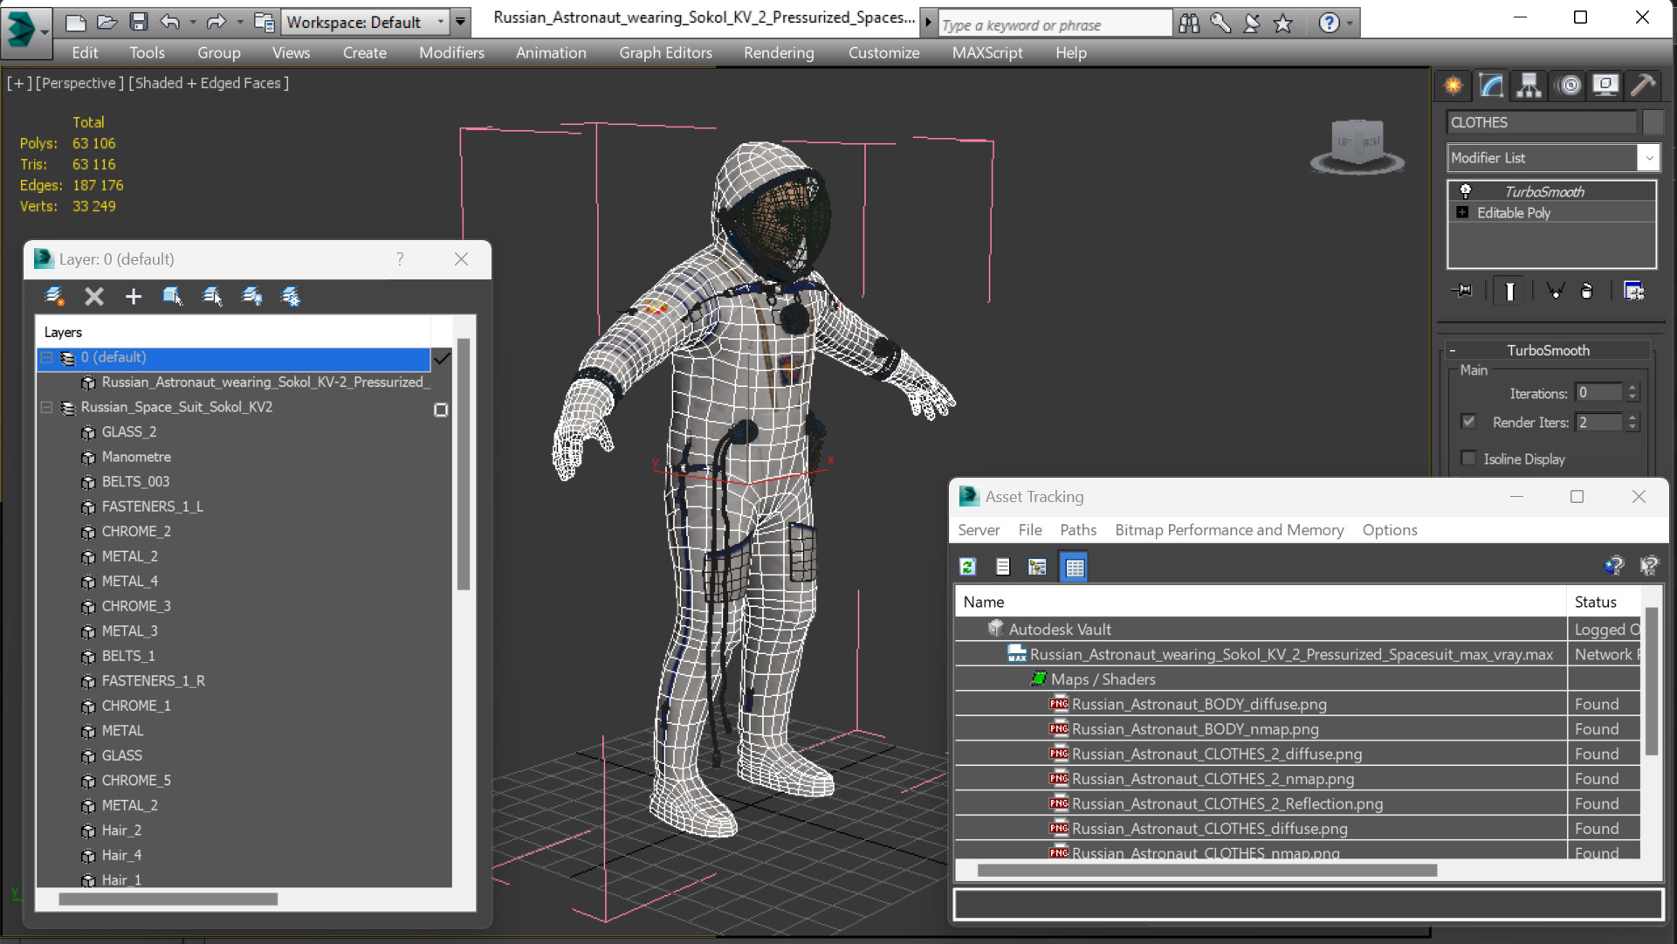Expand the Editable Poly plus sign
This screenshot has width=1677, height=944.
pos(1462,212)
